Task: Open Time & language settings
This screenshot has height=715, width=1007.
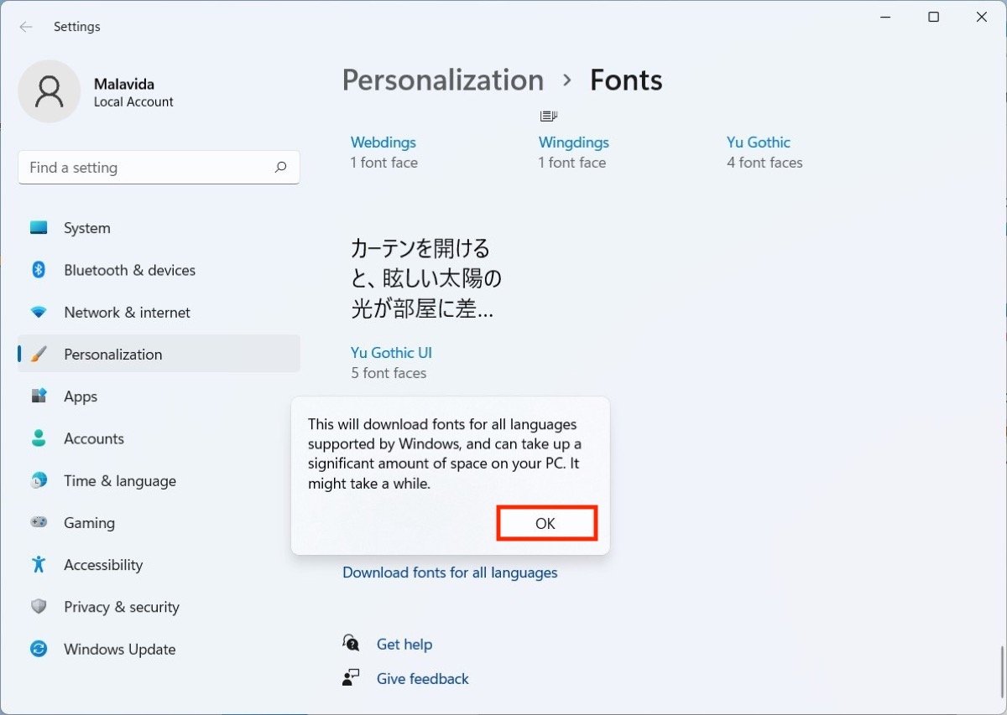Action: (x=159, y=481)
